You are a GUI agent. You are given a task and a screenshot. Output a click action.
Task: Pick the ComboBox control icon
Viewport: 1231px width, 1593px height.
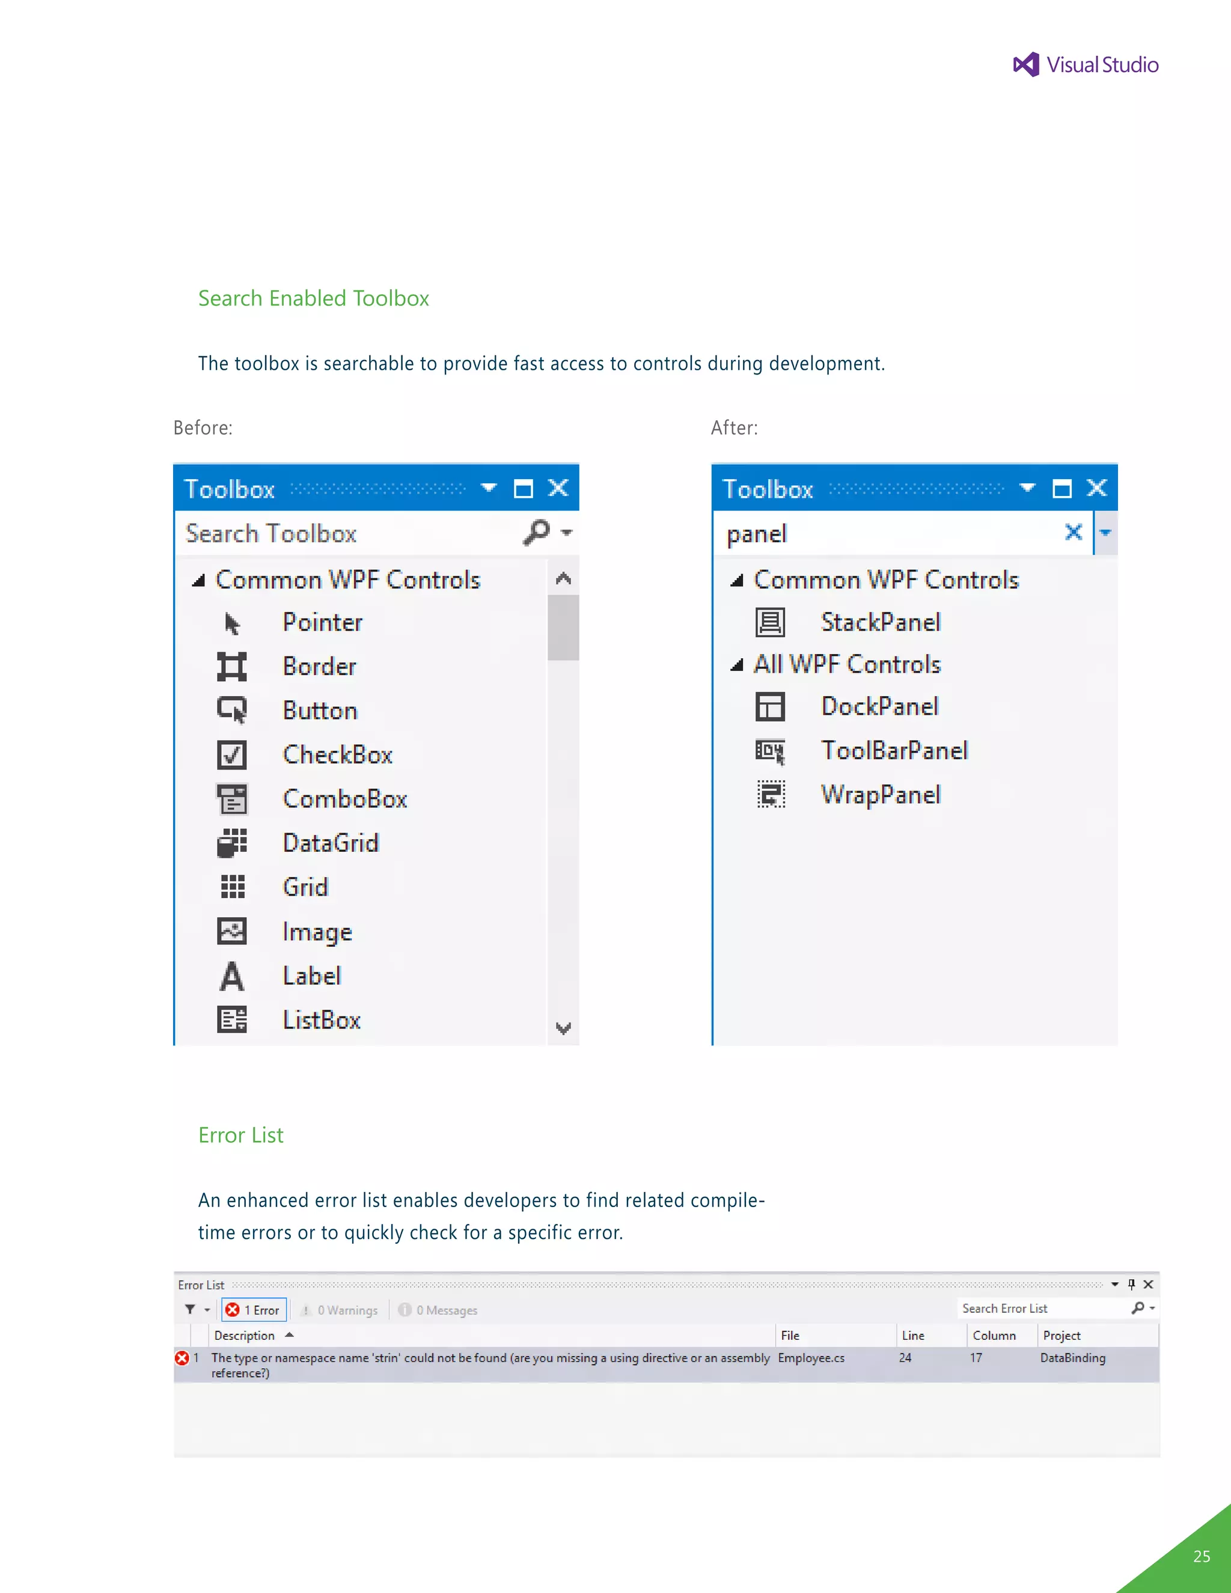tap(232, 800)
